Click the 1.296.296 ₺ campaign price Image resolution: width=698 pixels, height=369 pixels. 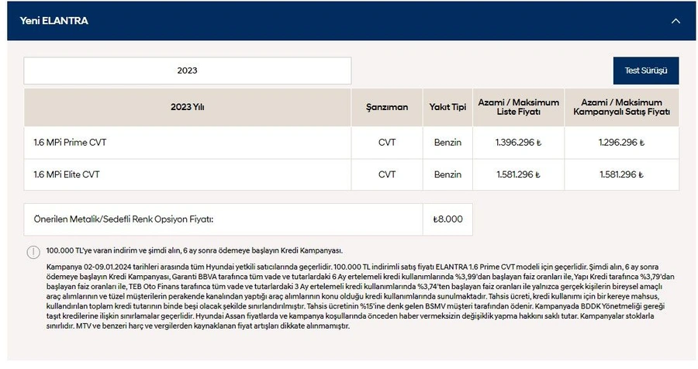621,143
